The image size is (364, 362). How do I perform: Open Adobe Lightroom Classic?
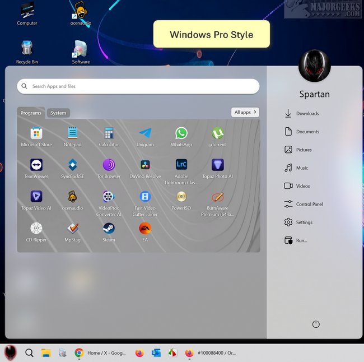coord(181,172)
